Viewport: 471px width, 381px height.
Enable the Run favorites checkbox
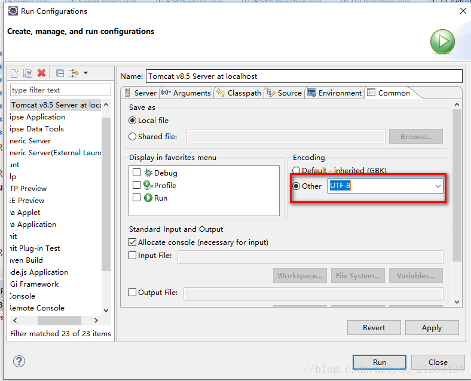pos(137,198)
